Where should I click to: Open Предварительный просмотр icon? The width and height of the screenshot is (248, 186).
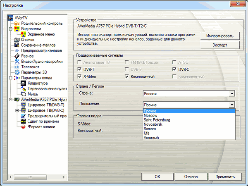[23, 116]
